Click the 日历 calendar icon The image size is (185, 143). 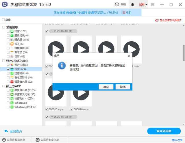pos(12,56)
